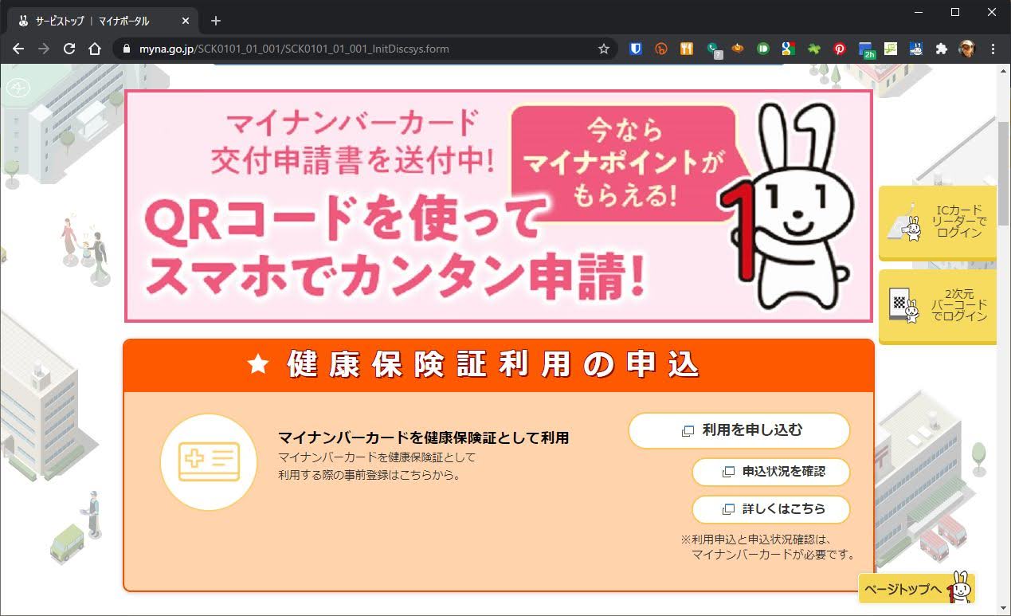Click 詳しくはこちら button
The width and height of the screenshot is (1011, 616).
pos(771,509)
